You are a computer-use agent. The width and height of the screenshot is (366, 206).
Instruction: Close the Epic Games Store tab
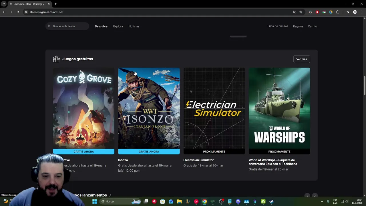coord(49,4)
